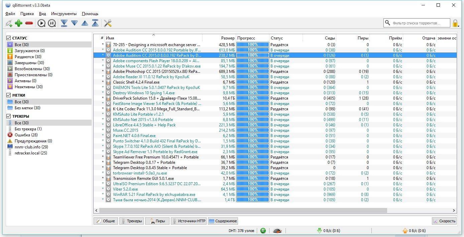The height and width of the screenshot is (237, 464).
Task: Open the Инструменты menu
Action: click(x=64, y=14)
